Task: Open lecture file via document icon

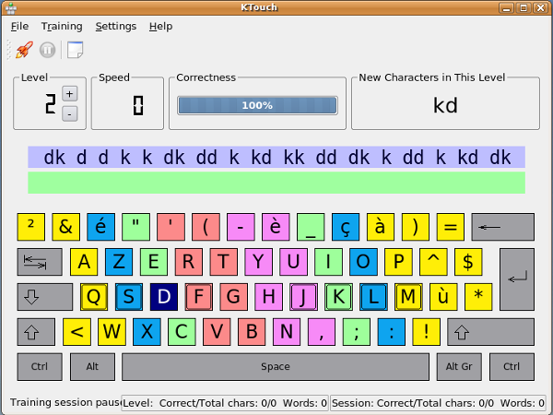Action: pyautogui.click(x=76, y=50)
